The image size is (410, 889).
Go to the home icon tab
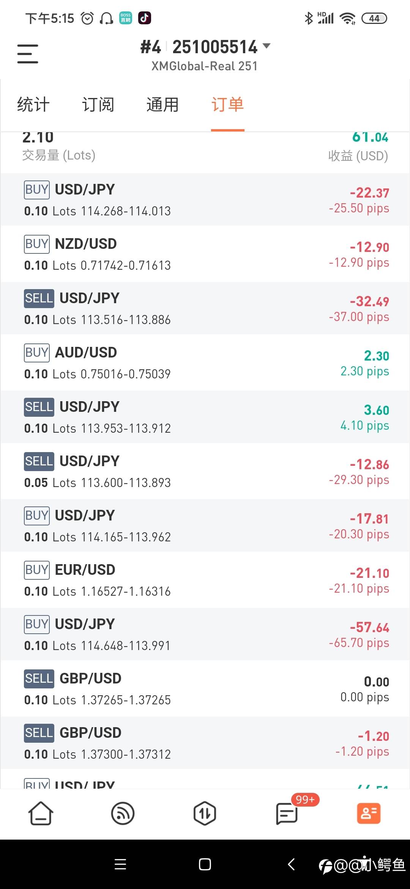click(x=41, y=813)
